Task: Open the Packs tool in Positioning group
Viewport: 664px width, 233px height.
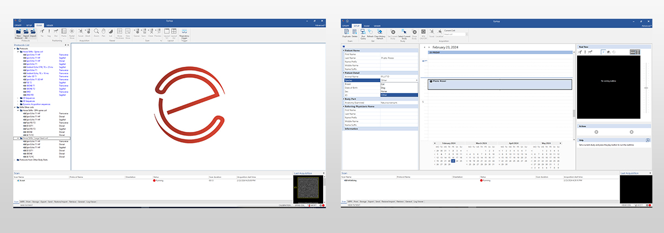Action: point(64,32)
